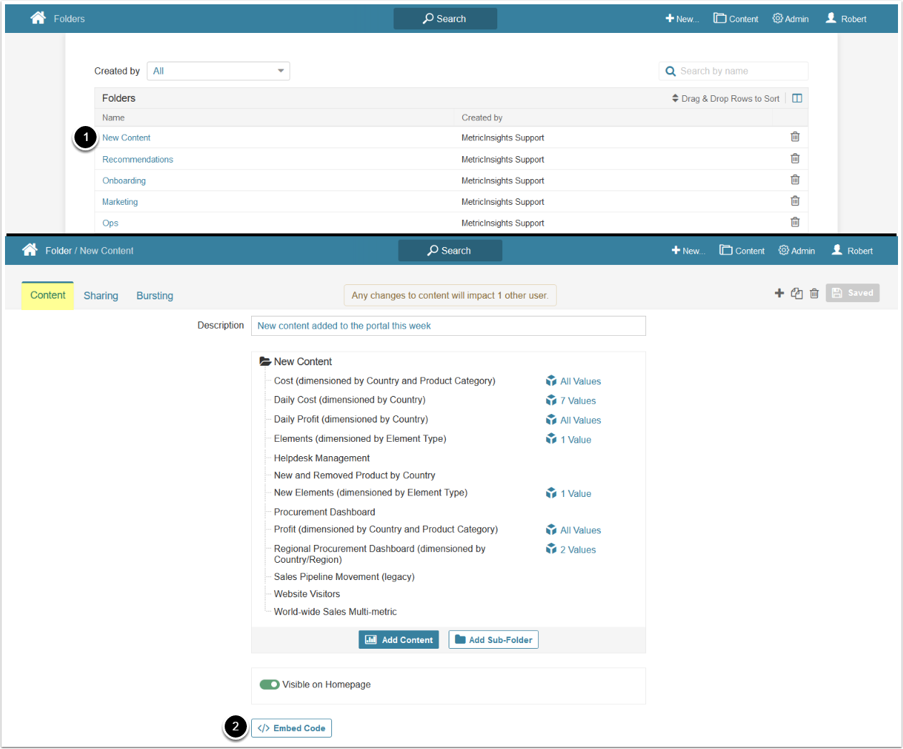Viewport: 903px width, 749px height.
Task: Open the 2 Values link for Regional Procurement
Action: point(578,550)
